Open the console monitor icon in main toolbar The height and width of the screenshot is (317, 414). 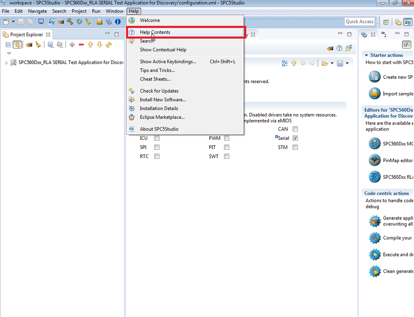pos(41,22)
